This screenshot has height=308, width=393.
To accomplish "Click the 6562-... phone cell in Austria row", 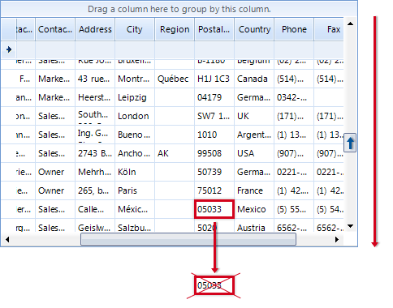I will [x=294, y=226].
